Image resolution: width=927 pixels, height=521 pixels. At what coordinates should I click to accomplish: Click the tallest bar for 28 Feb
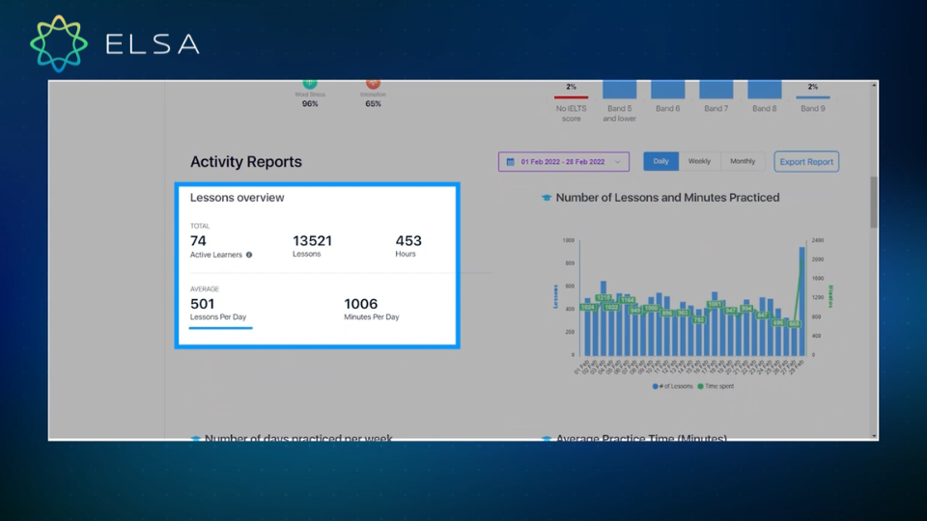(802, 301)
